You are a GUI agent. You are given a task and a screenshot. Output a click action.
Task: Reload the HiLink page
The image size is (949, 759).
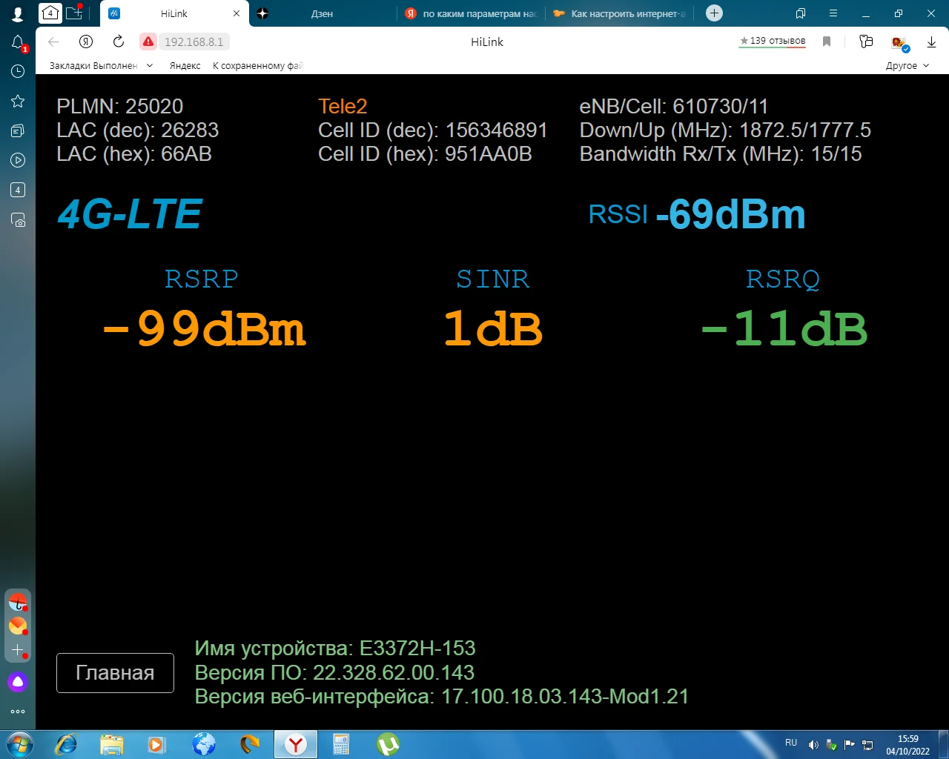tap(119, 42)
